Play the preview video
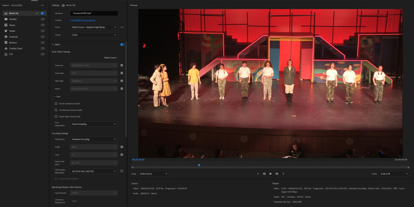 coord(270,174)
